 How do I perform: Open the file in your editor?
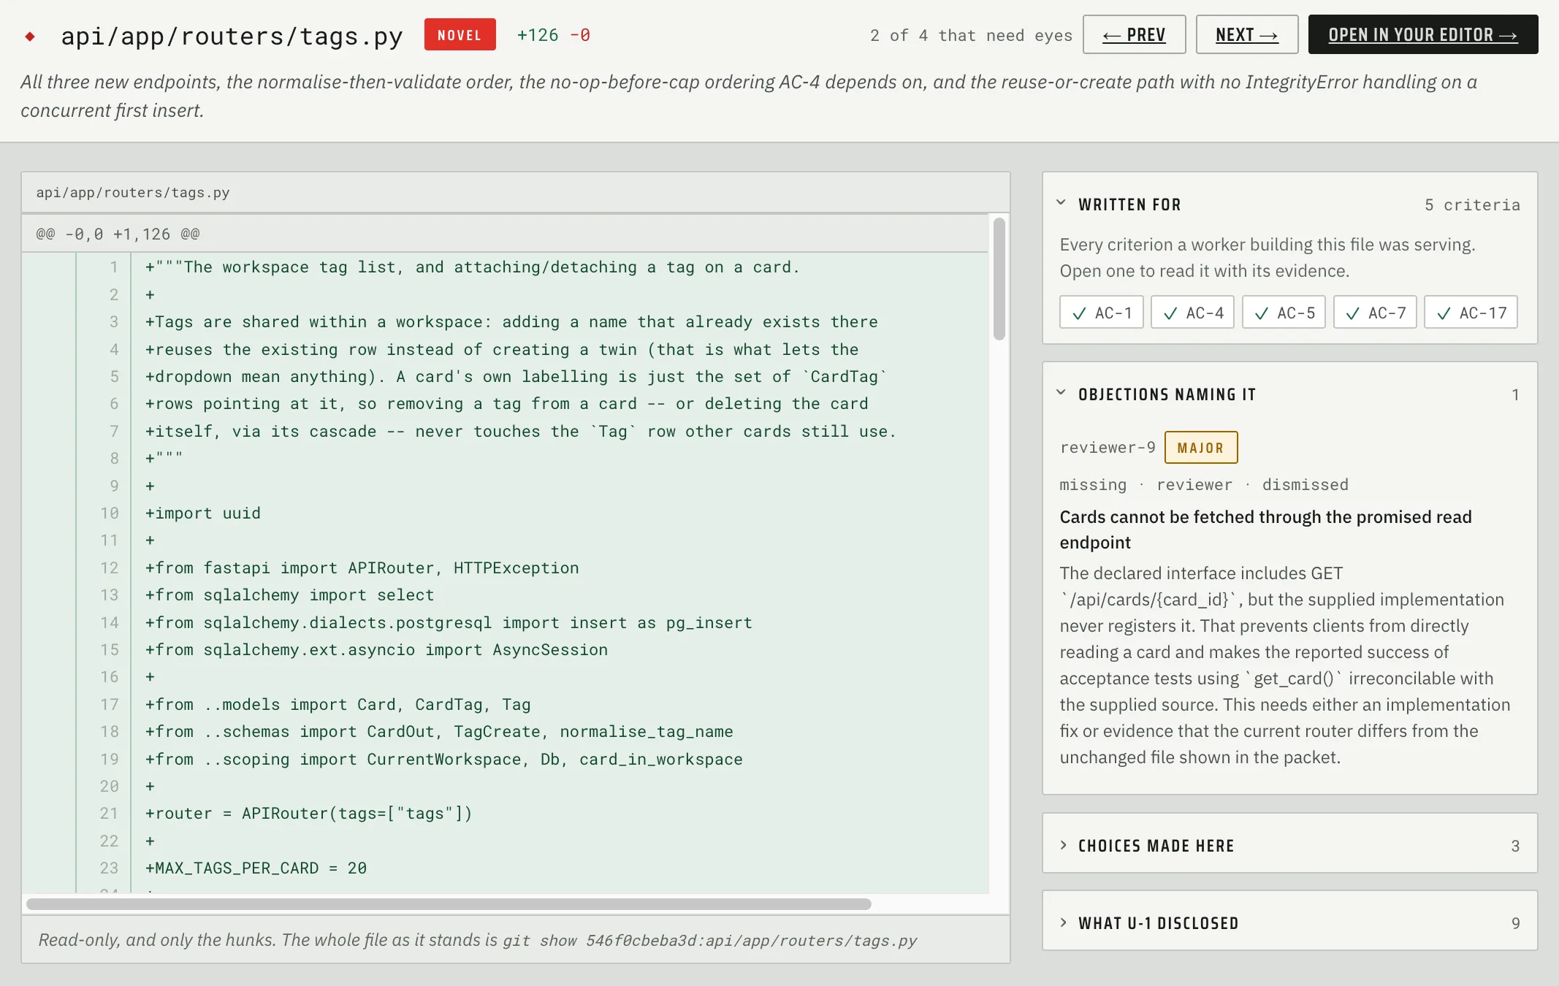coord(1422,34)
